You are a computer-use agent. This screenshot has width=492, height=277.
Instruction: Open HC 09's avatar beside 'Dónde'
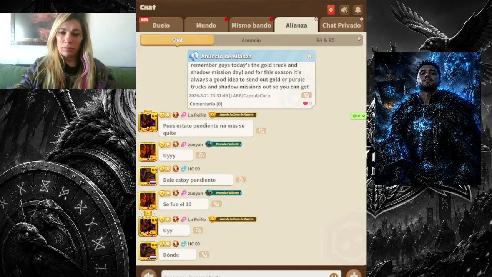148,251
